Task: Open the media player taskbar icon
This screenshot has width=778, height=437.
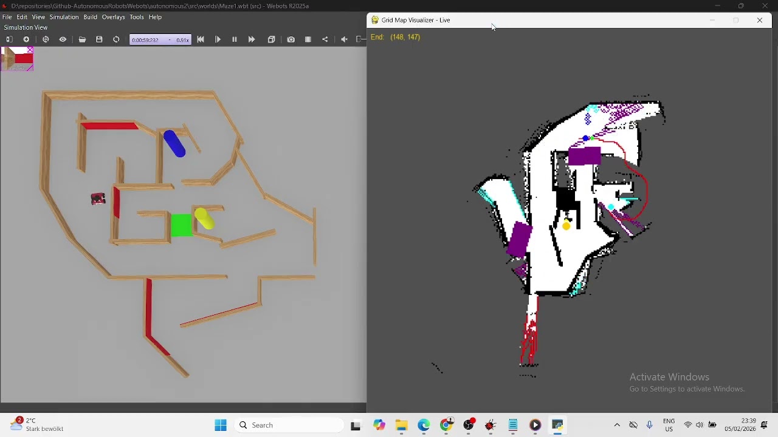Action: [535, 425]
